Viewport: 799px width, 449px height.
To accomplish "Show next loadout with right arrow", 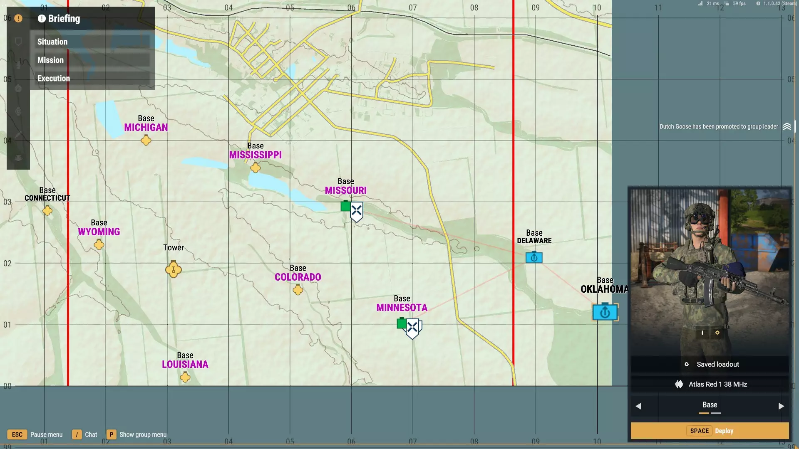I will (781, 406).
